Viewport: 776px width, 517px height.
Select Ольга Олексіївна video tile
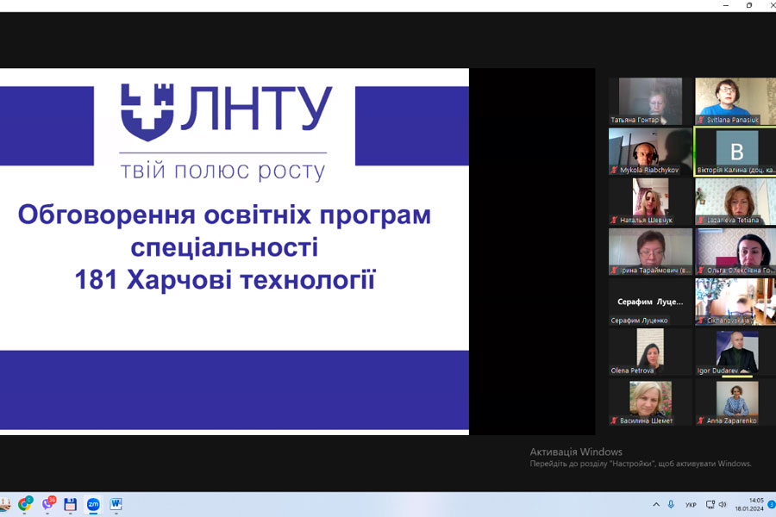click(x=735, y=252)
